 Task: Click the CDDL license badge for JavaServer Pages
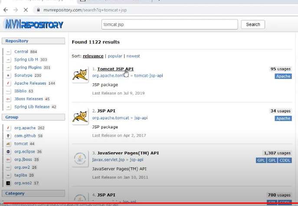[285, 160]
